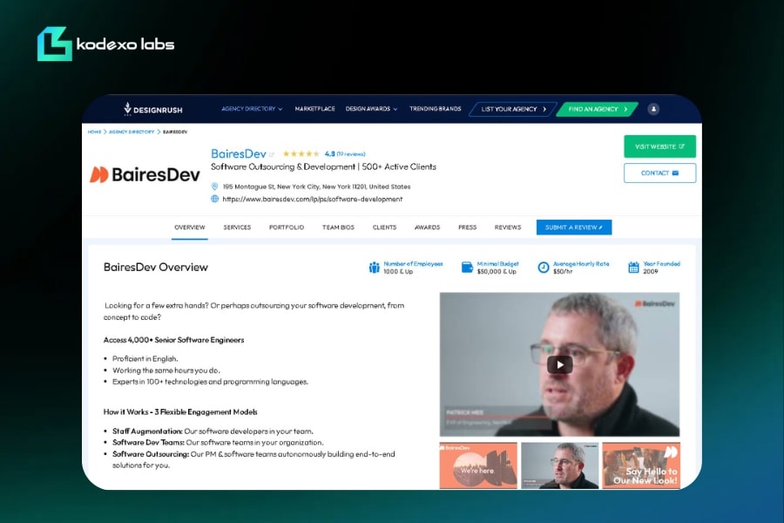The height and width of the screenshot is (523, 784).
Task: Switch to the Portfolio tab
Action: 287,228
